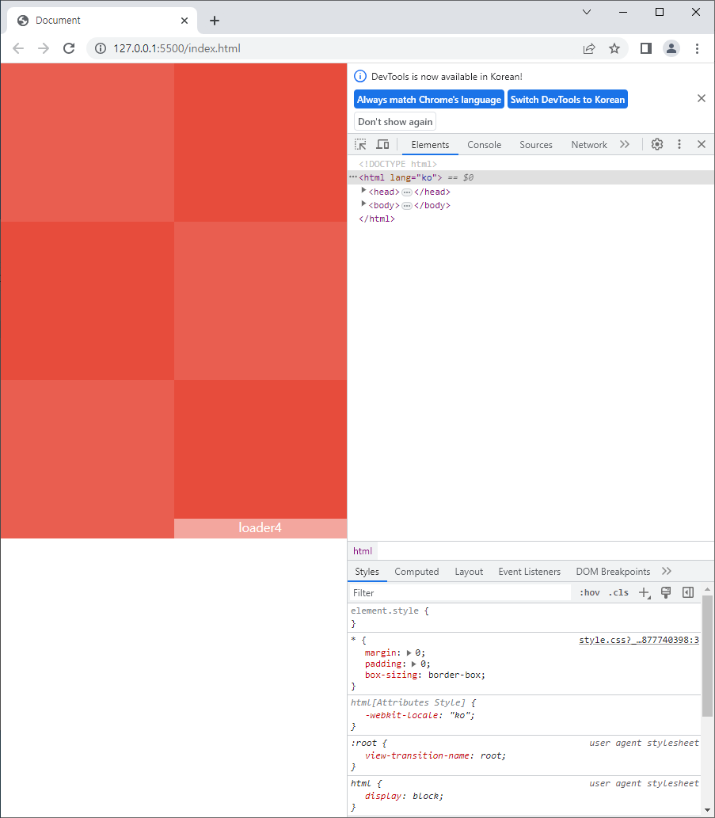Image resolution: width=715 pixels, height=818 pixels.
Task: Close the Document tab
Action: (x=184, y=21)
